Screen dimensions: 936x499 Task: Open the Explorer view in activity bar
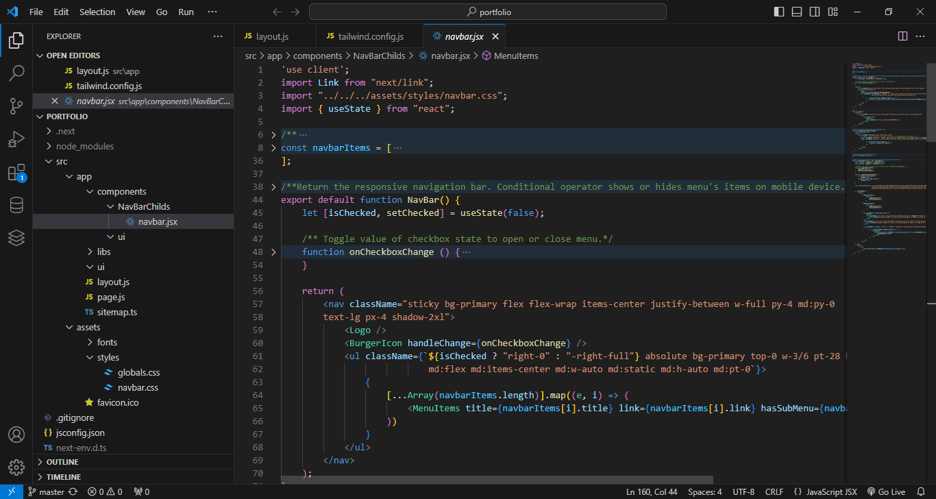pos(16,40)
